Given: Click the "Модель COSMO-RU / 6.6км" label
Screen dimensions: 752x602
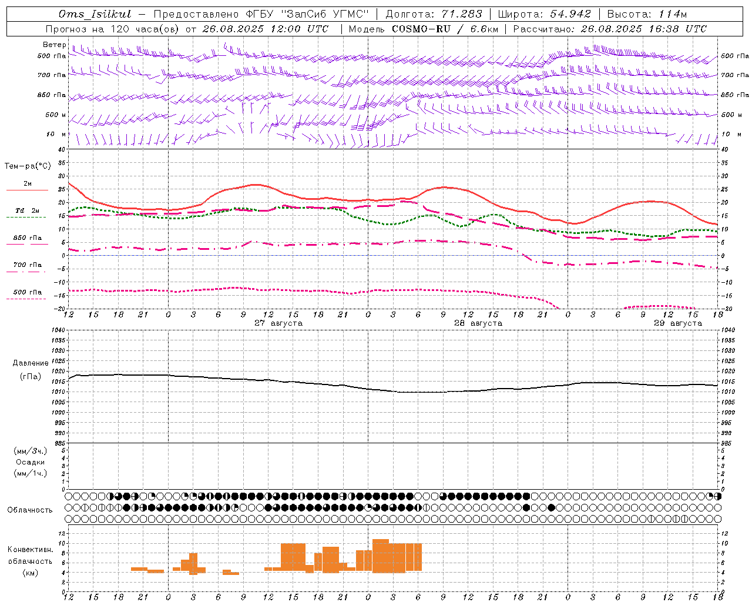Looking at the screenshot, I should (x=424, y=29).
